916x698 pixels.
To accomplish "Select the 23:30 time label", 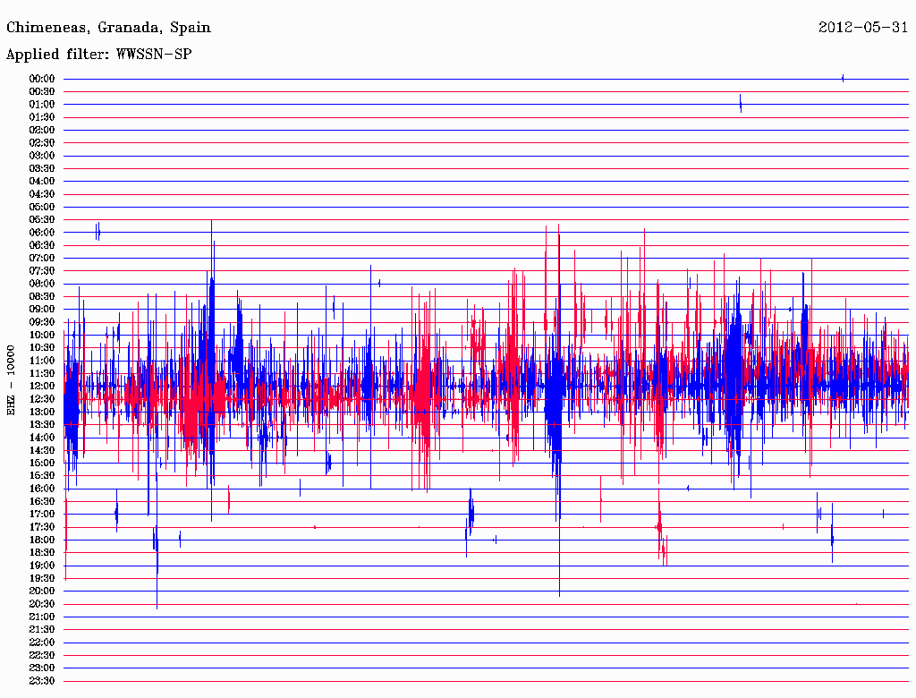I will click(41, 681).
